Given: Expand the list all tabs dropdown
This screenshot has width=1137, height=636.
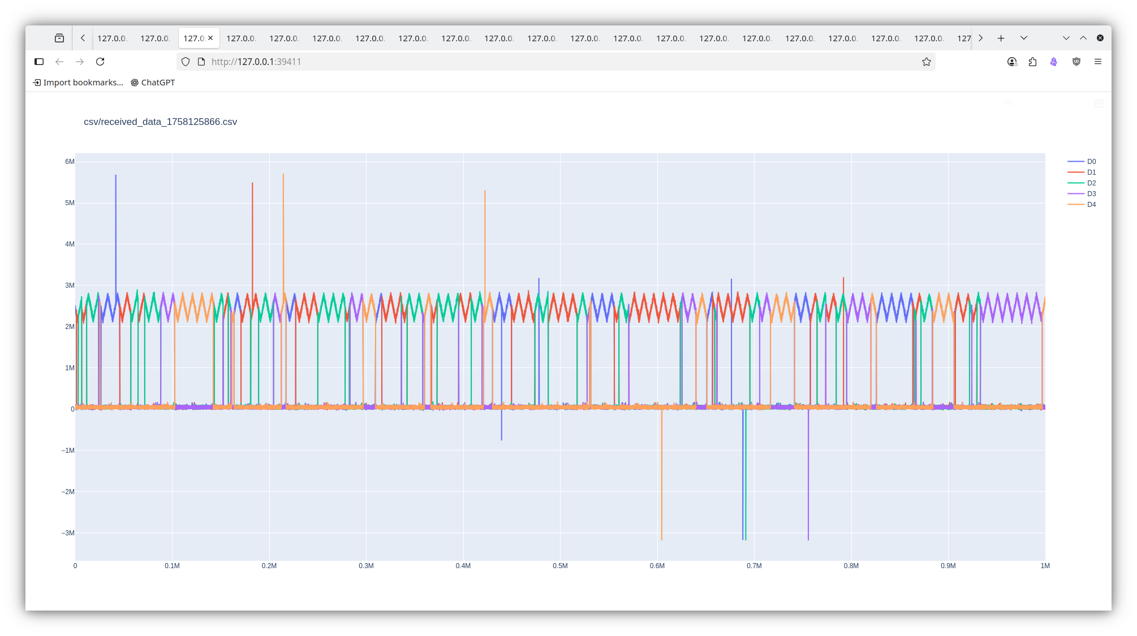Looking at the screenshot, I should (x=1023, y=38).
